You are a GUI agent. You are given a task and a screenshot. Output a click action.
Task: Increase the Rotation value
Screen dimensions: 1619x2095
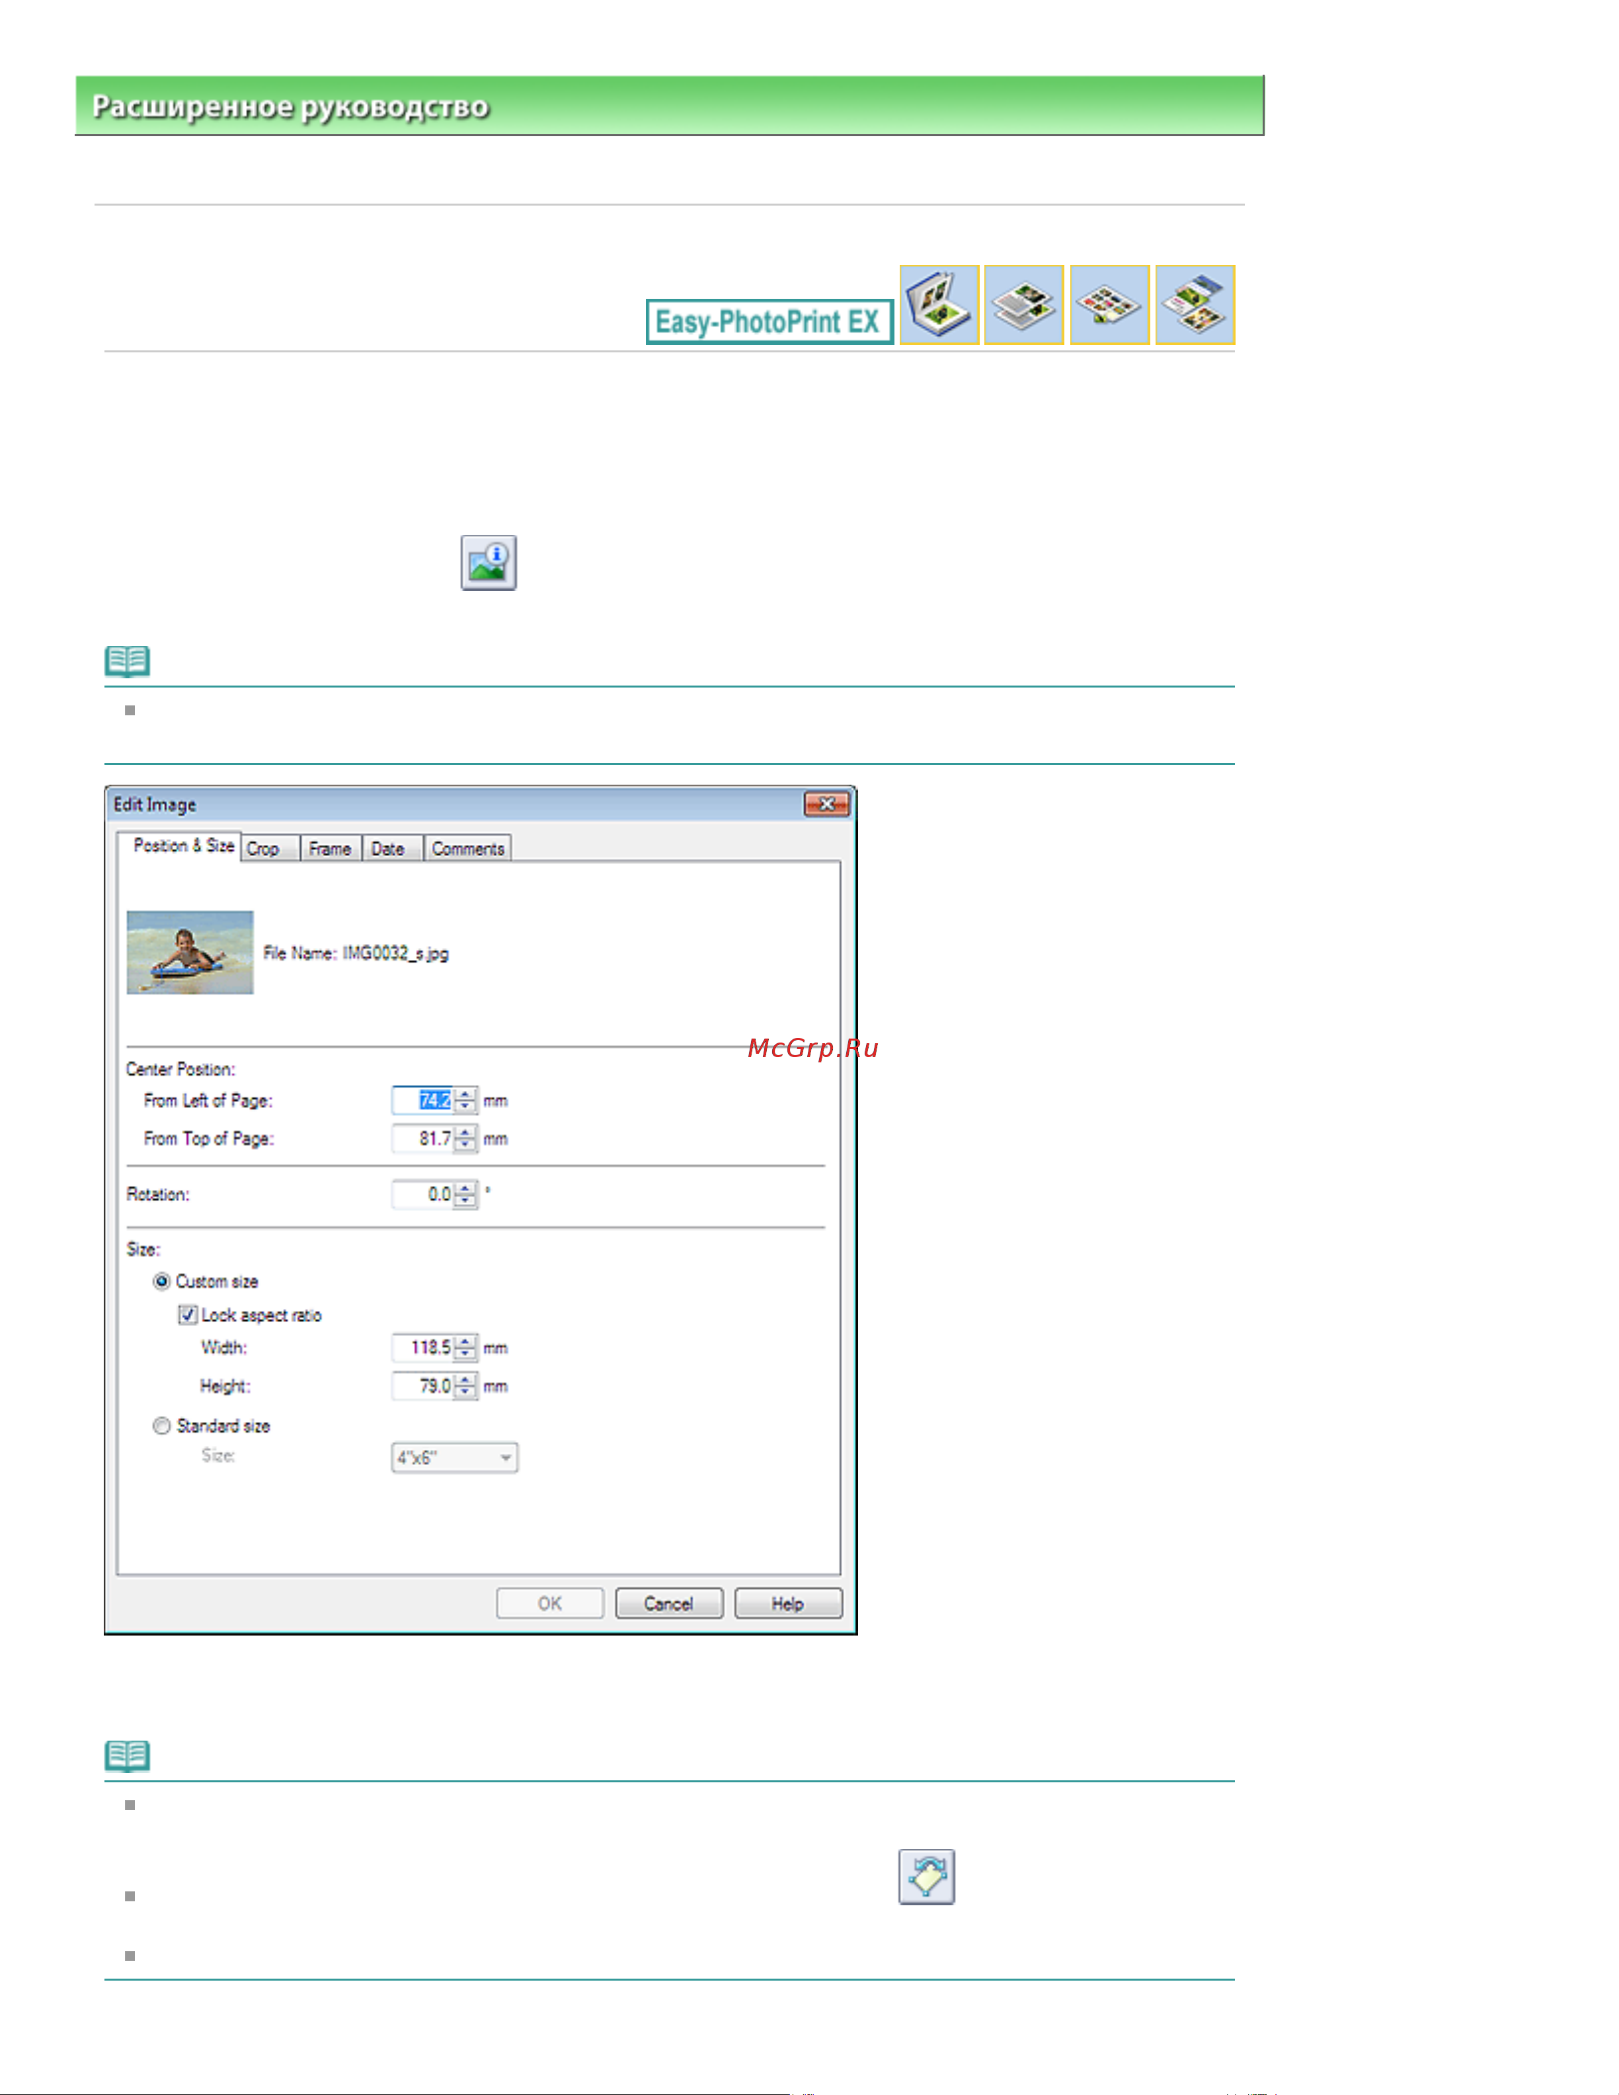pyautogui.click(x=465, y=1189)
